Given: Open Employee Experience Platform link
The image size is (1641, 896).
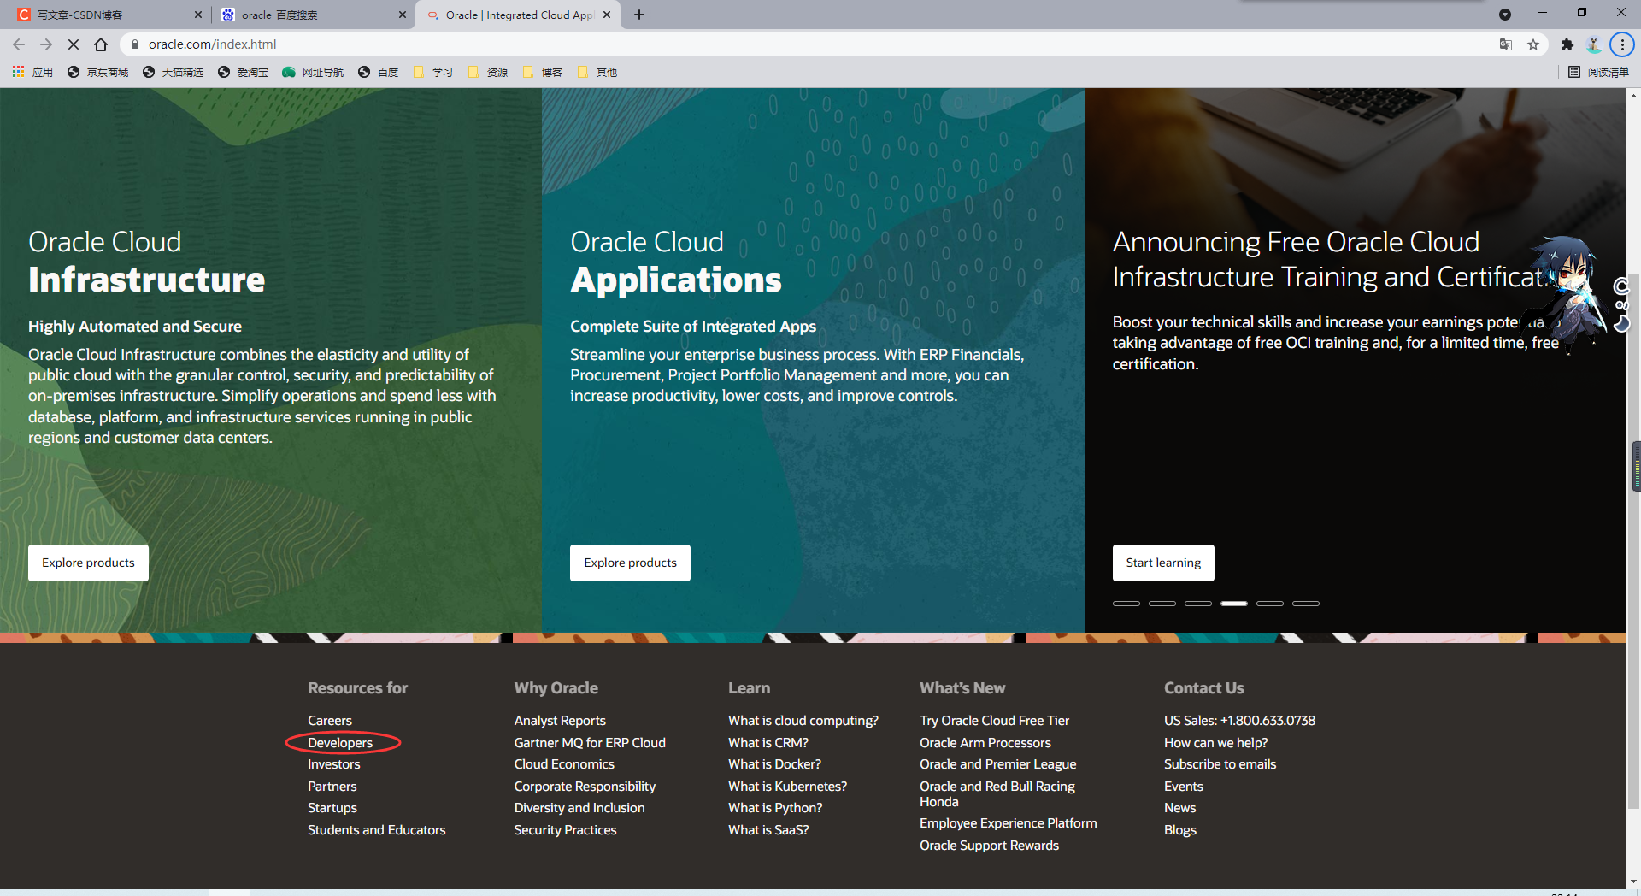Looking at the screenshot, I should [1009, 823].
